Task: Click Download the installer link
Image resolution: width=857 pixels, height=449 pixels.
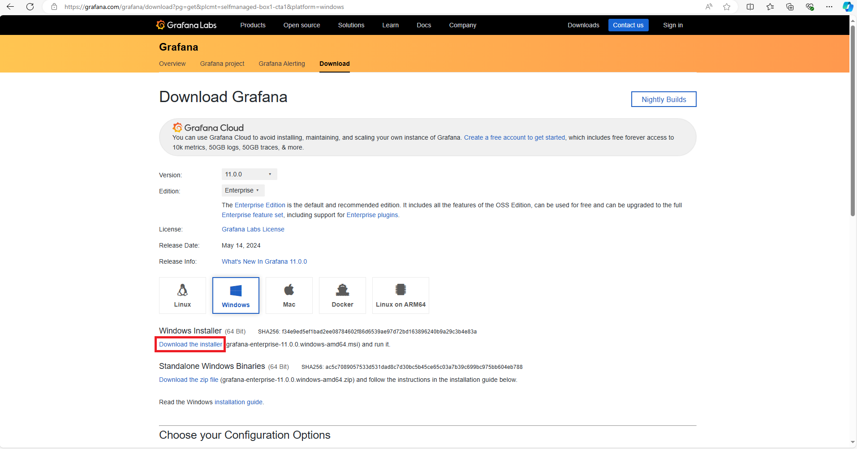Action: [x=190, y=344]
